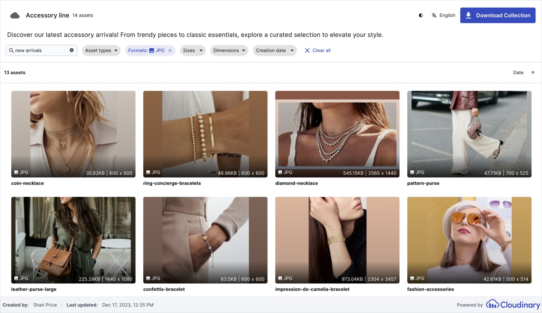Click the Cloudinary logo in footer
This screenshot has width=542, height=313.
[513, 304]
